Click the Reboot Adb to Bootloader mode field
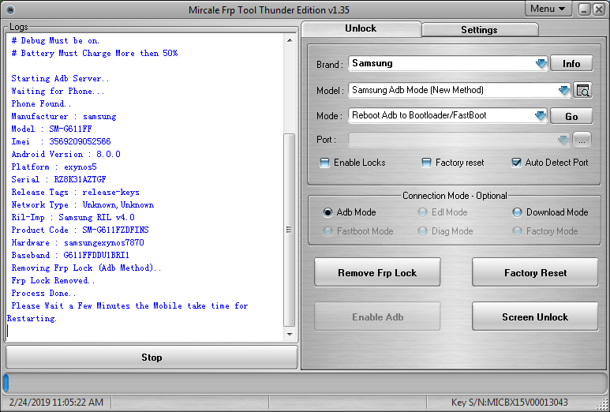This screenshot has width=610, height=412. click(x=447, y=115)
